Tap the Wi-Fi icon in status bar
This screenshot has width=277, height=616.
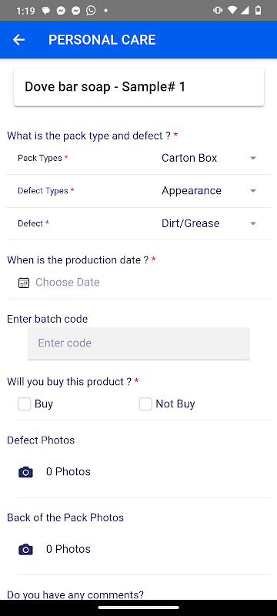232,11
